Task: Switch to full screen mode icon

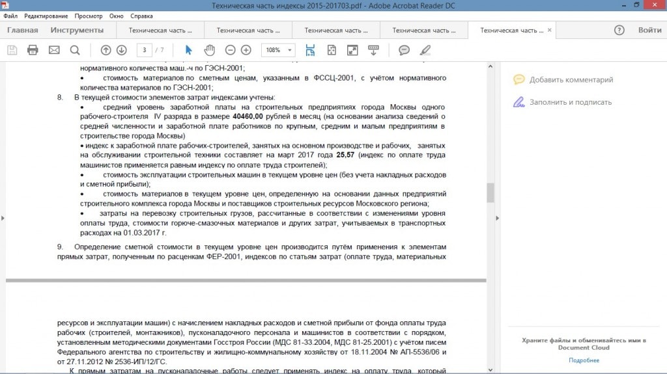Action: click(352, 50)
